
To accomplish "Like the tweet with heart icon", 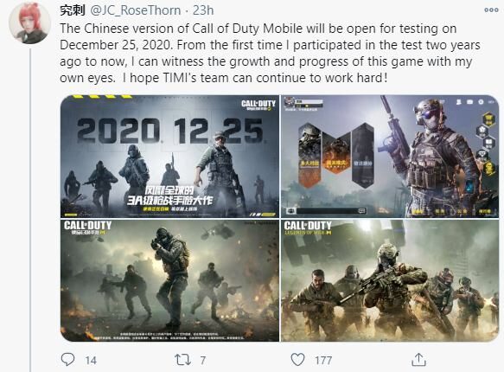I will (x=297, y=360).
